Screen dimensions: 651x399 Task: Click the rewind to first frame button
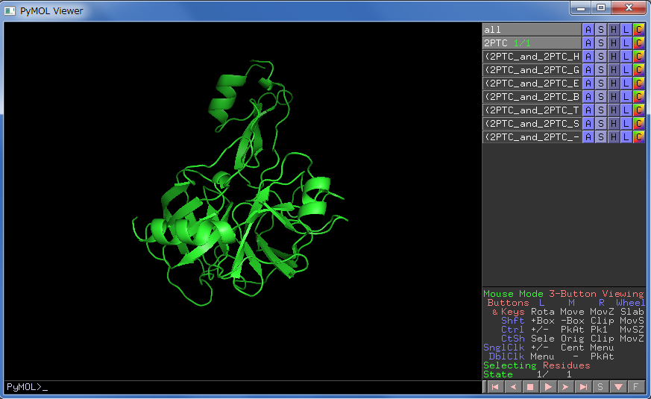pos(494,387)
